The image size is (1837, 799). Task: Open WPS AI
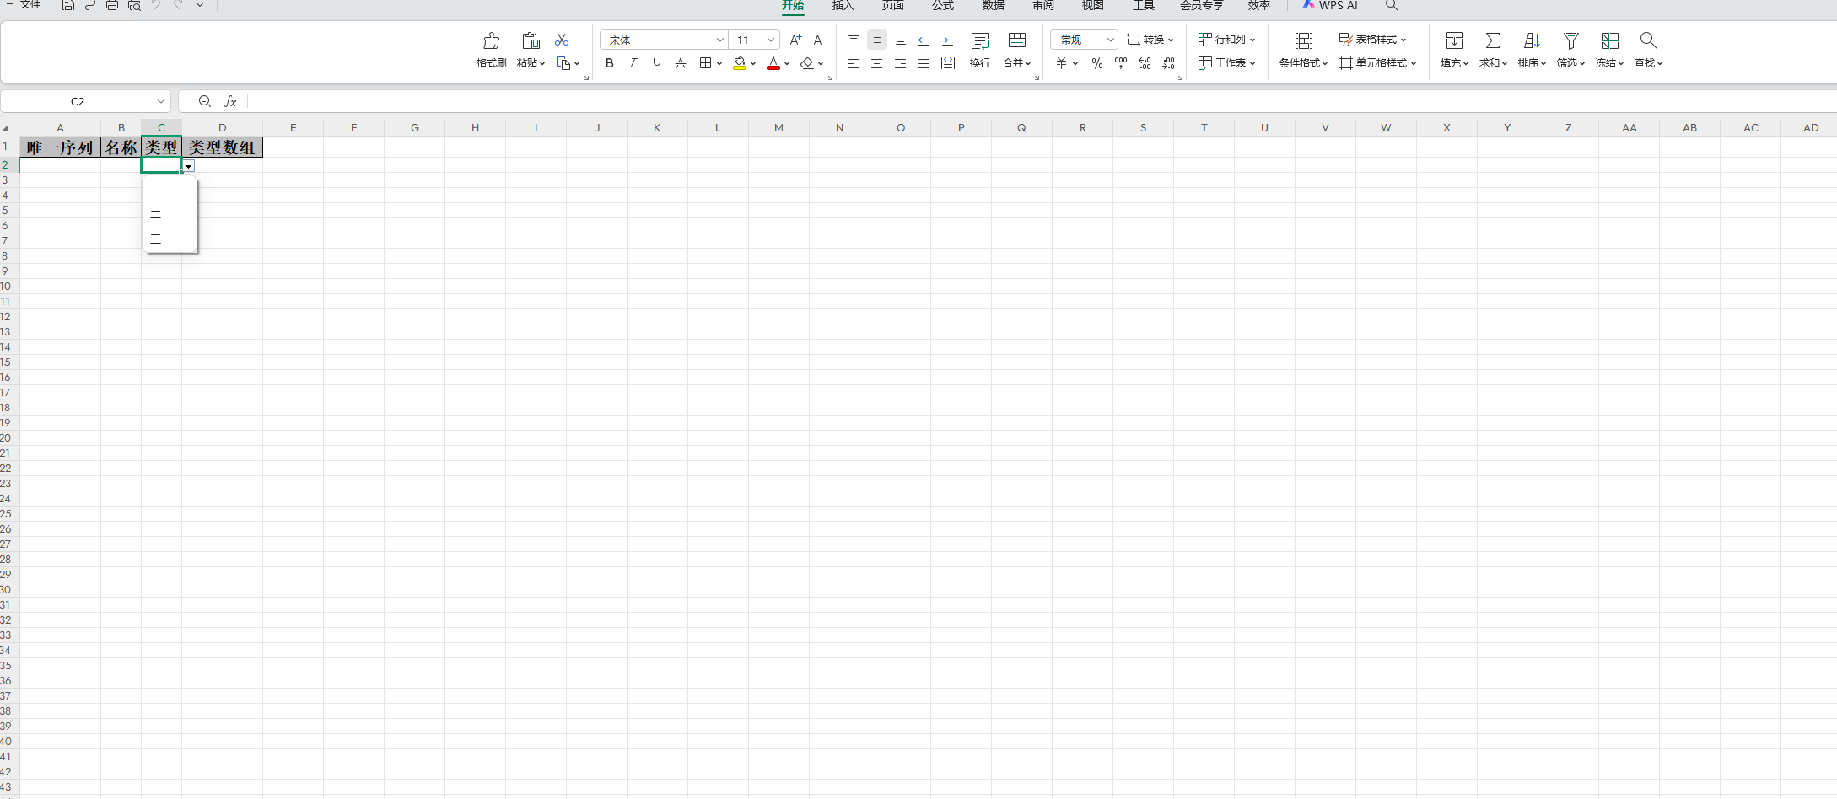(1330, 5)
